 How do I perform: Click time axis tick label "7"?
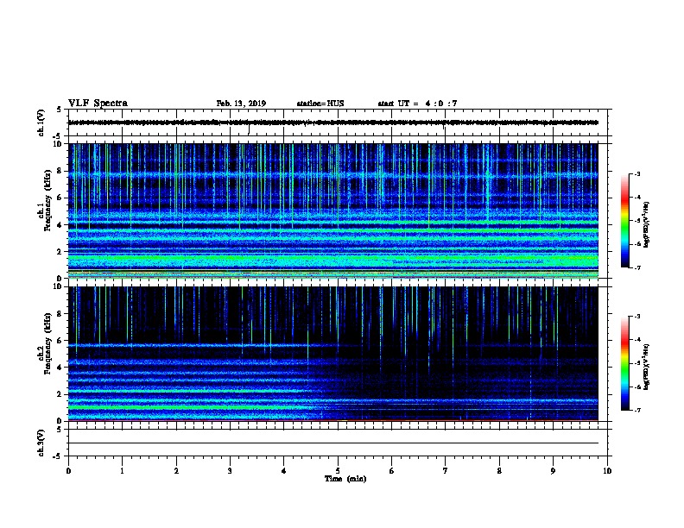[446, 471]
